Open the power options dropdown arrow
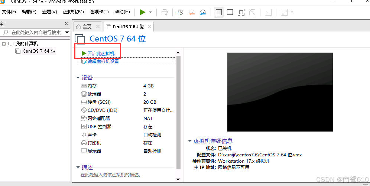Screen dimensions: 370x186 click(x=150, y=12)
